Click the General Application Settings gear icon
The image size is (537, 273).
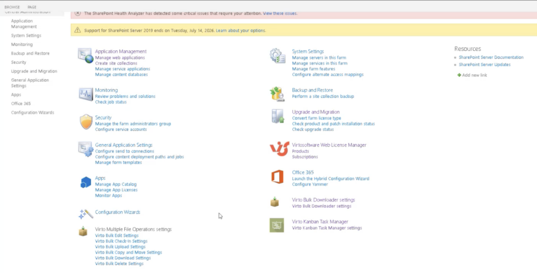click(x=85, y=149)
